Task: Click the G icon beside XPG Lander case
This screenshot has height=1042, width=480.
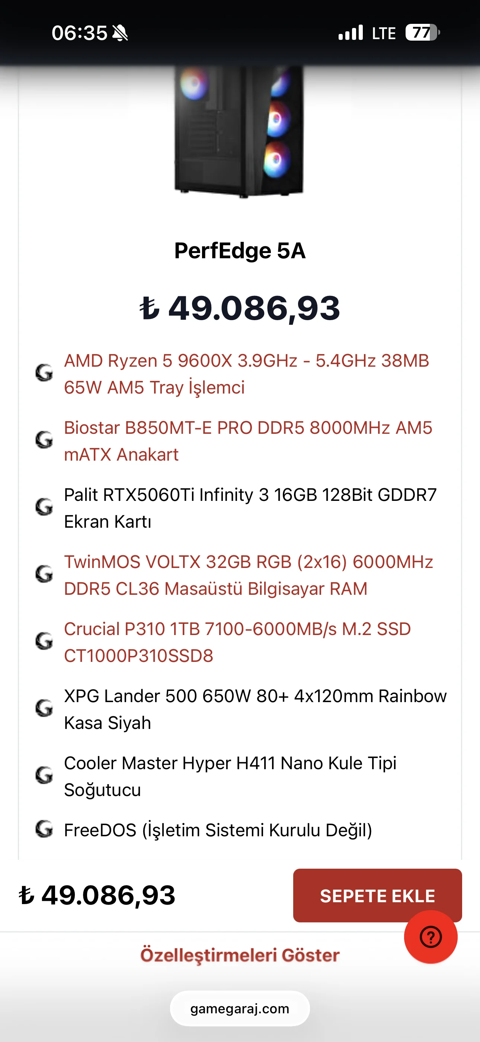Action: [x=44, y=709]
